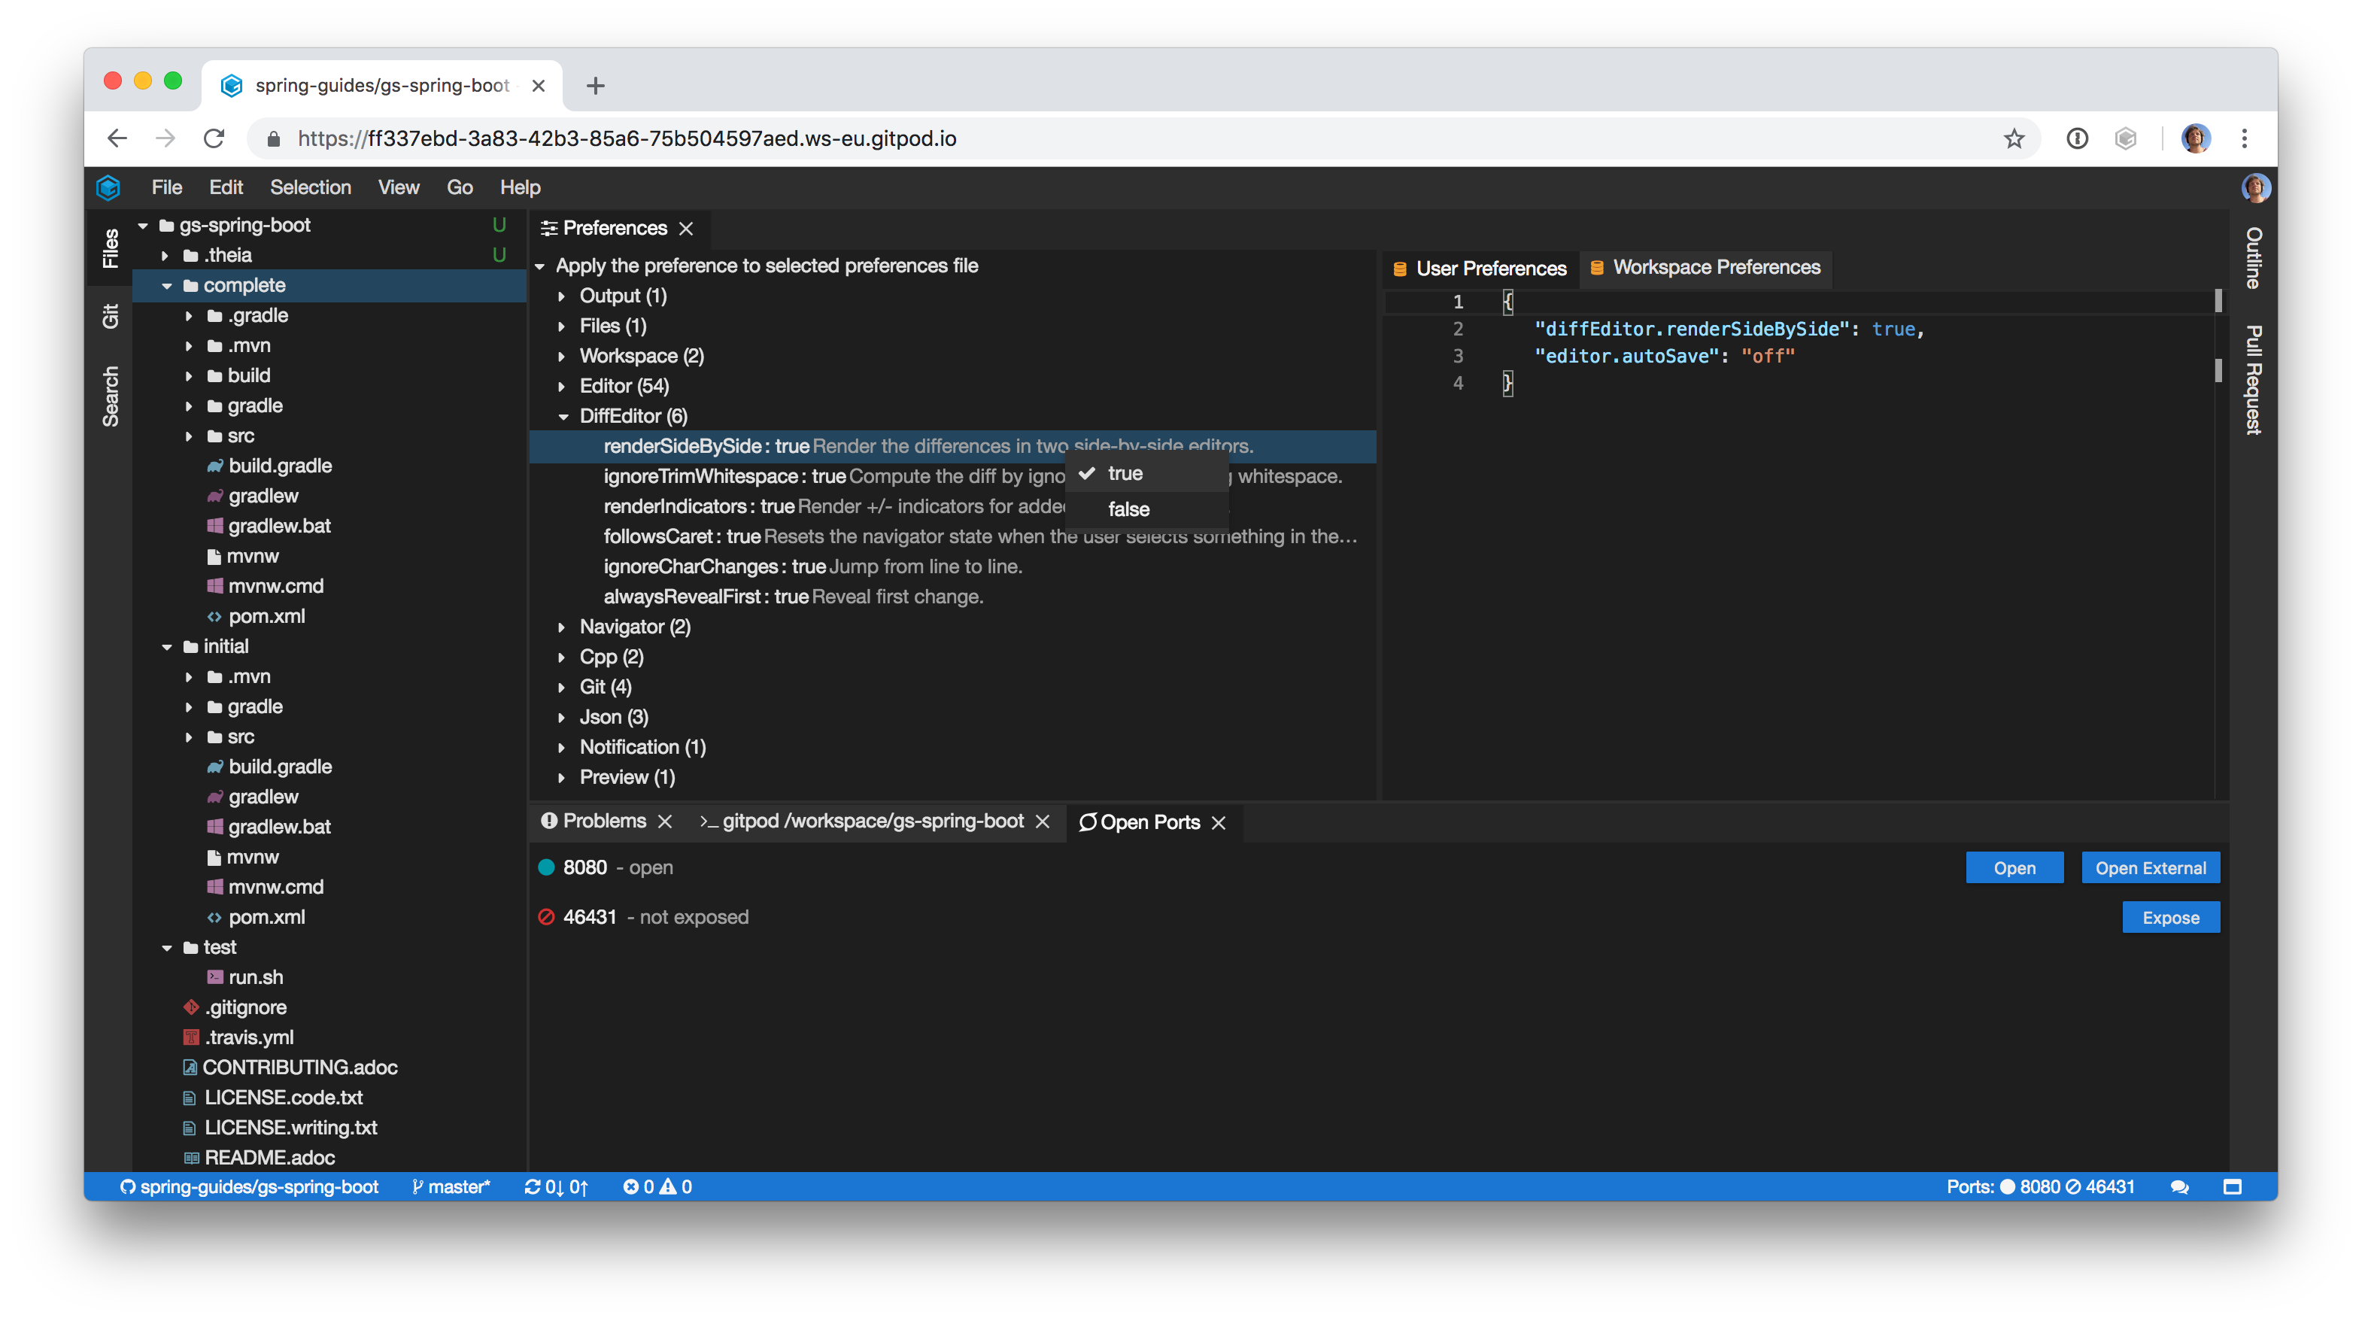2362x1321 pixels.
Task: Click the toggle bottom panel icon in status bar
Action: [x=2233, y=1186]
